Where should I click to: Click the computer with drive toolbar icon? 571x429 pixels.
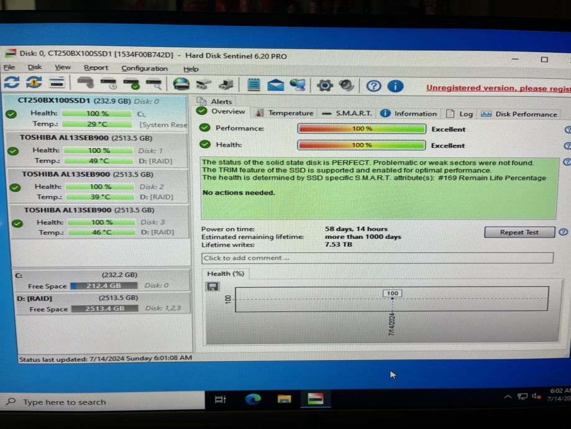pyautogui.click(x=226, y=85)
